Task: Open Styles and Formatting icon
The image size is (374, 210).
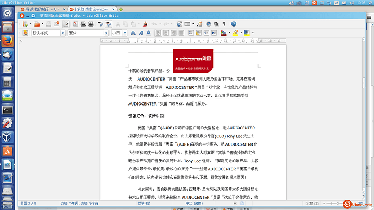Action: pos(25,33)
